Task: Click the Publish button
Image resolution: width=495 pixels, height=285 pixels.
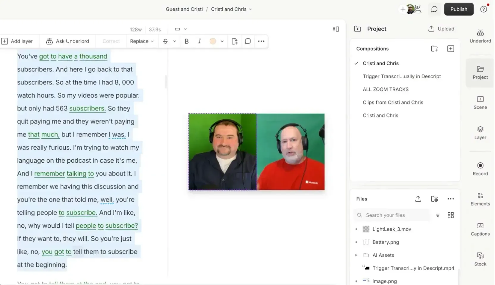Action: click(459, 9)
